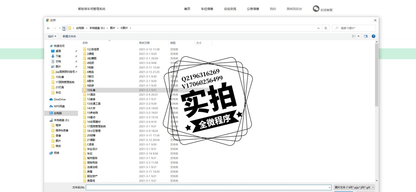This screenshot has width=416, height=192.
Task: Click the up-one-level arrow button
Action: pos(64,28)
